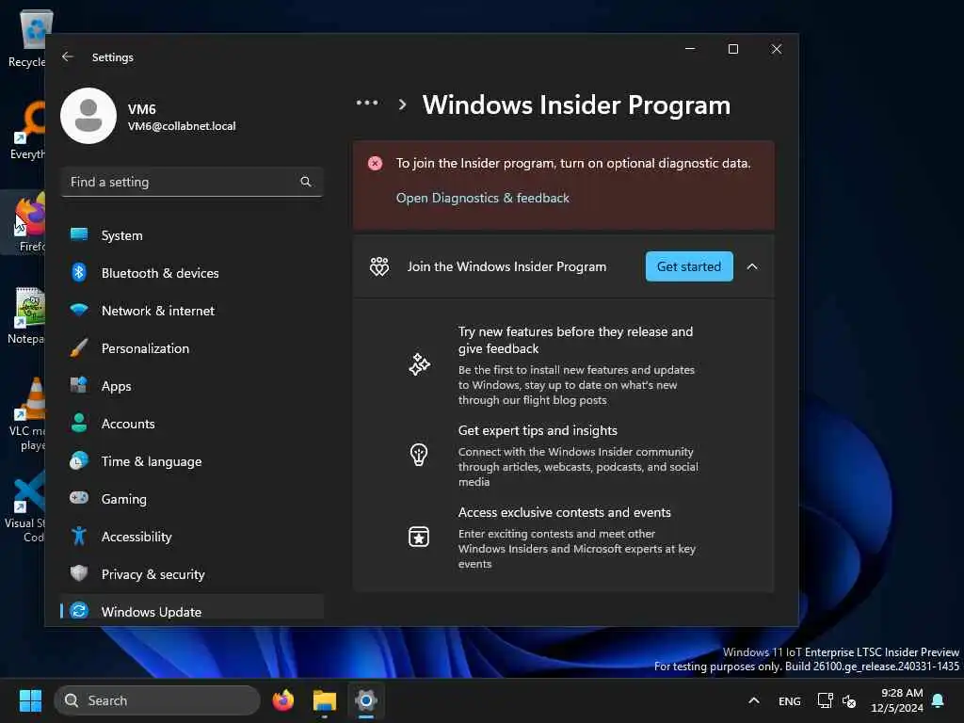Click the VM6@collabnet.local account email
The width and height of the screenshot is (964, 723).
[182, 126]
